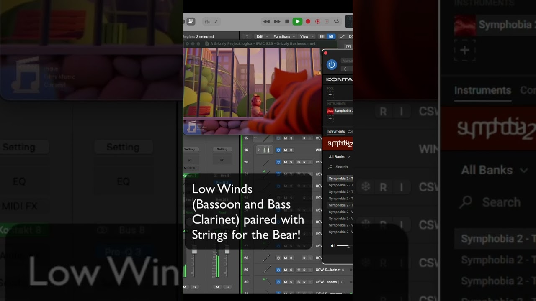Screen dimensions: 536x301
Task: Click track 16 folder stack icon
Action: click(x=267, y=150)
